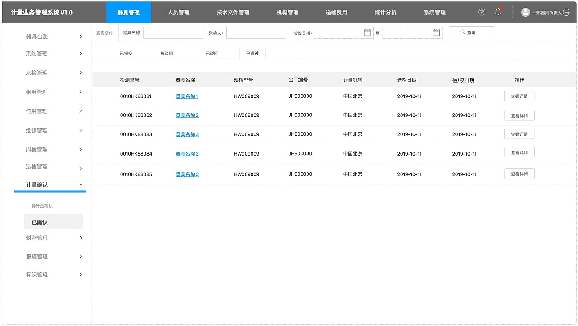The height and width of the screenshot is (326, 578).
Task: Open the notification bell
Action: (x=498, y=12)
